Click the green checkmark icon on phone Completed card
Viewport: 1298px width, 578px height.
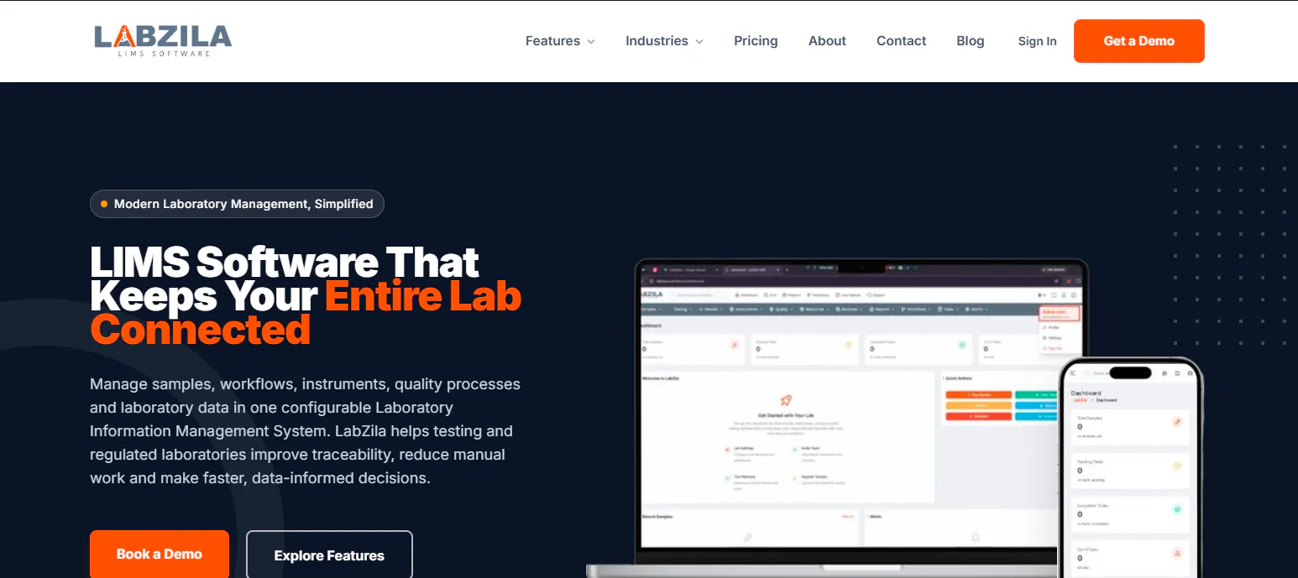(x=1177, y=509)
